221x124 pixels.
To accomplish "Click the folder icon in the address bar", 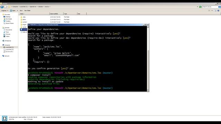I will (x=9, y=7).
